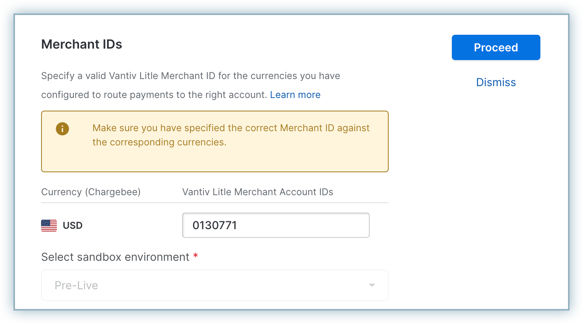Click the Pre-Live placeholder text
The width and height of the screenshot is (583, 324).
click(x=76, y=285)
